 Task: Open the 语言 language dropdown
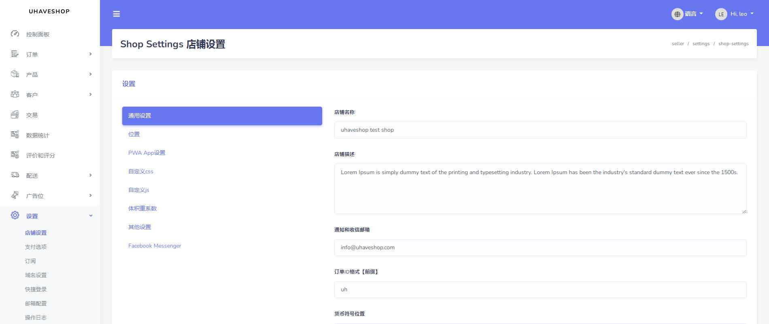coord(687,14)
